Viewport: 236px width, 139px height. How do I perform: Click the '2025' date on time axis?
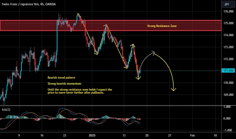[x=92, y=135]
